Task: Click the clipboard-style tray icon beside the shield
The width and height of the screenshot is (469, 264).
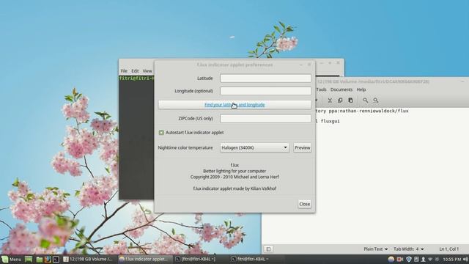Action: [416, 259]
